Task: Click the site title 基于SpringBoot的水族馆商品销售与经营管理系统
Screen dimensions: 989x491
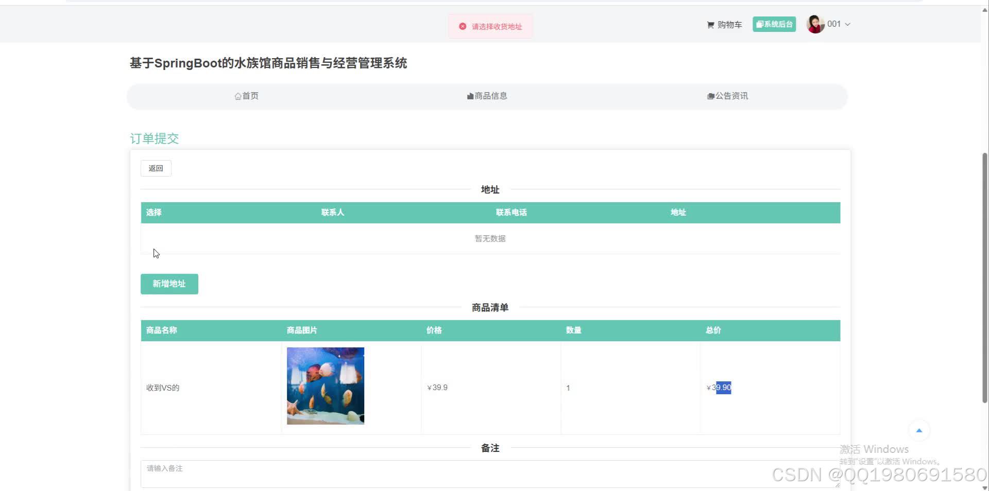Action: [x=268, y=63]
